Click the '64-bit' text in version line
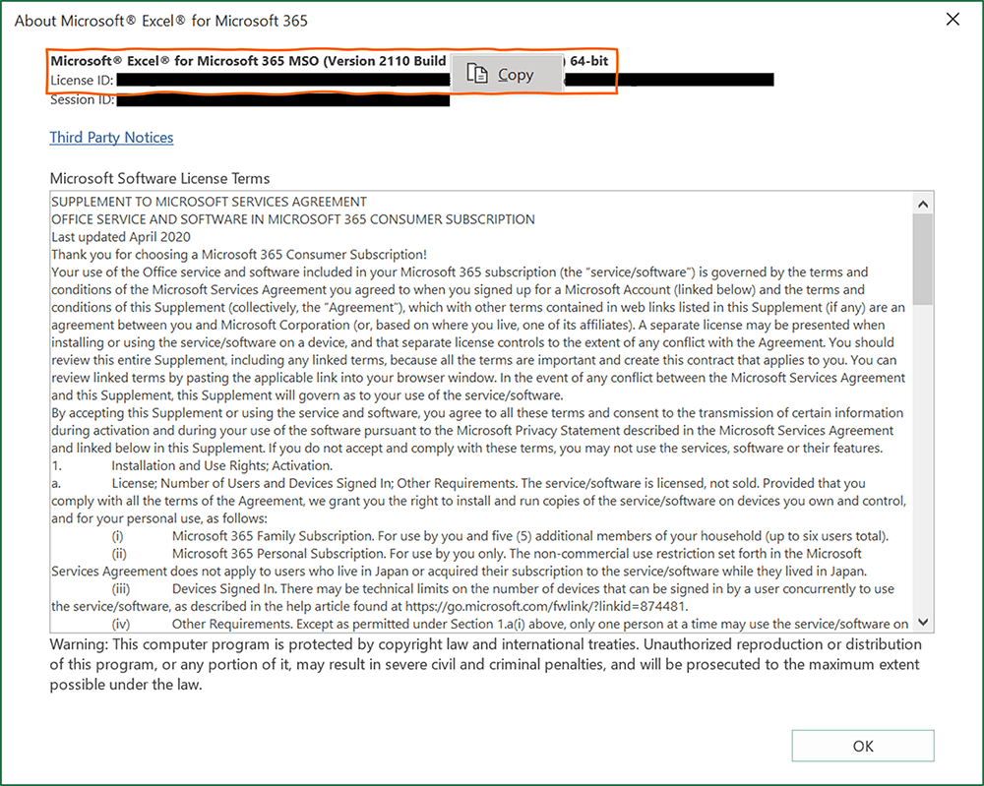Image resolution: width=984 pixels, height=786 pixels. (589, 61)
